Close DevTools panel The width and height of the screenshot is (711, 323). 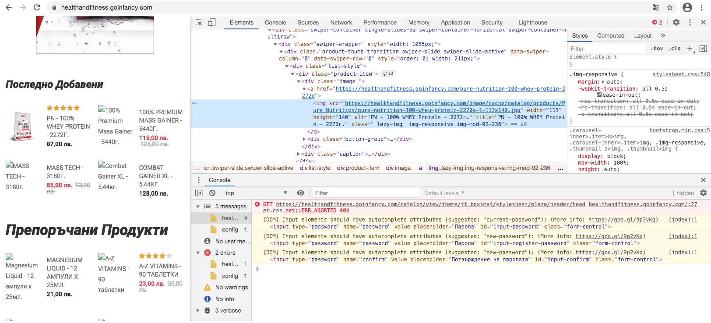(x=703, y=22)
